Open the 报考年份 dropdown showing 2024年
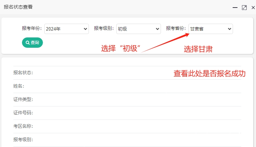The image size is (256, 147). click(x=67, y=29)
